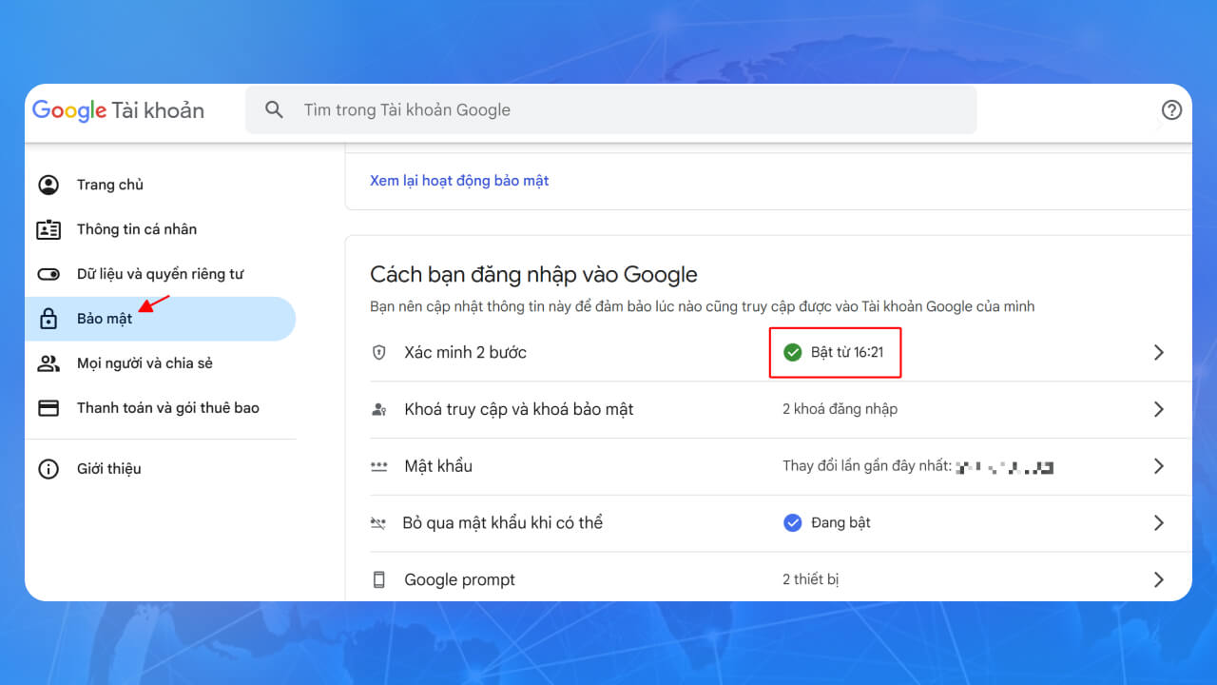Click the Thanh toán credit card icon

pyautogui.click(x=48, y=408)
